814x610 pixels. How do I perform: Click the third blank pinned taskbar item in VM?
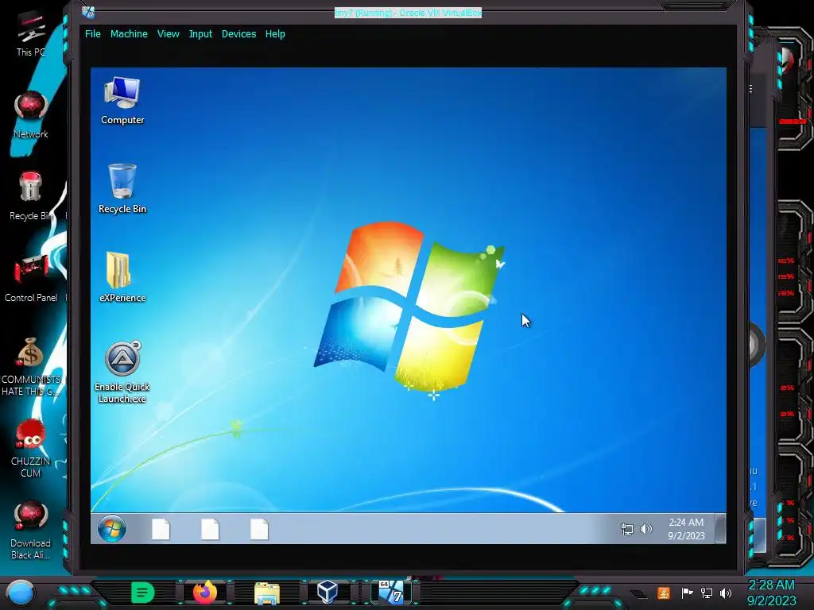coord(260,529)
